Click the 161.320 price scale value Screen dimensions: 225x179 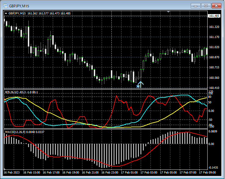[x=214, y=27]
